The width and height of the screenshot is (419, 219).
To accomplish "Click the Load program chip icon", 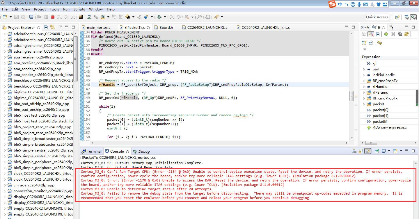I will tap(127, 17).
